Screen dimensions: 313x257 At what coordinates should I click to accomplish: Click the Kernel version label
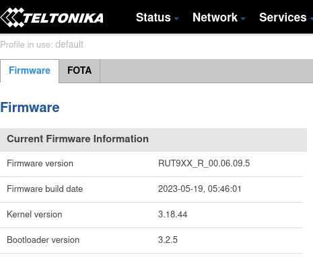pos(34,215)
